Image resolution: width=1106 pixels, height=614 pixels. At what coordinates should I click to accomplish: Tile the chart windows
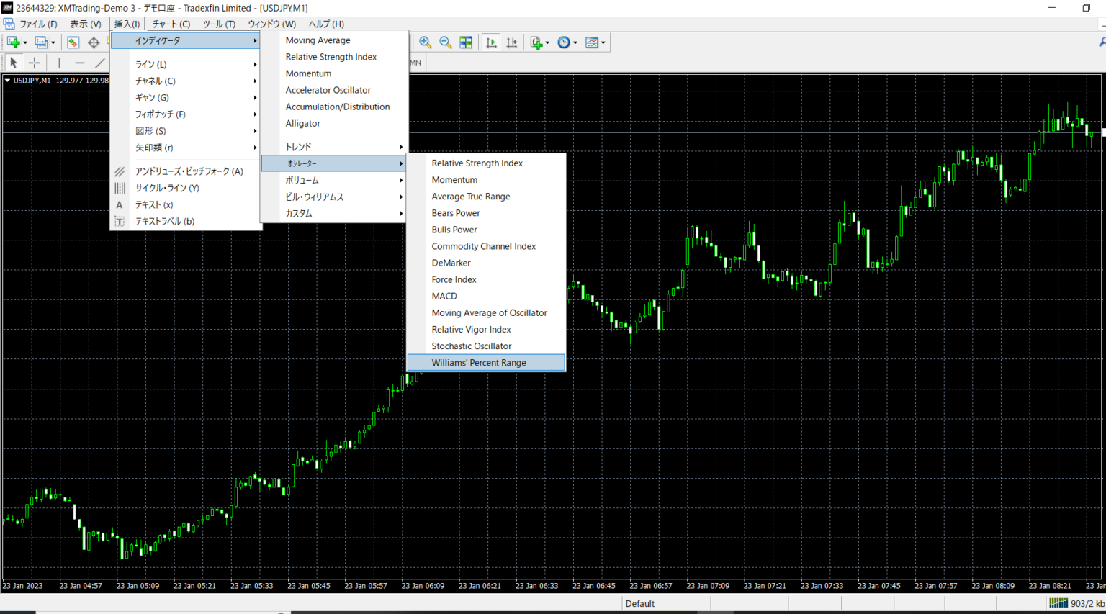466,42
